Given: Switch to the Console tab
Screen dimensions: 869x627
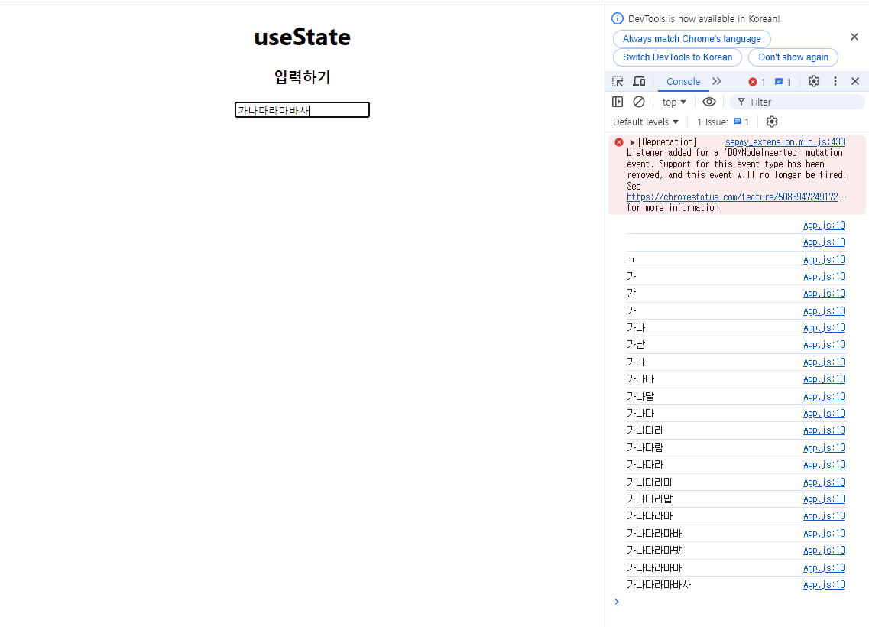Looking at the screenshot, I should click(x=683, y=81).
